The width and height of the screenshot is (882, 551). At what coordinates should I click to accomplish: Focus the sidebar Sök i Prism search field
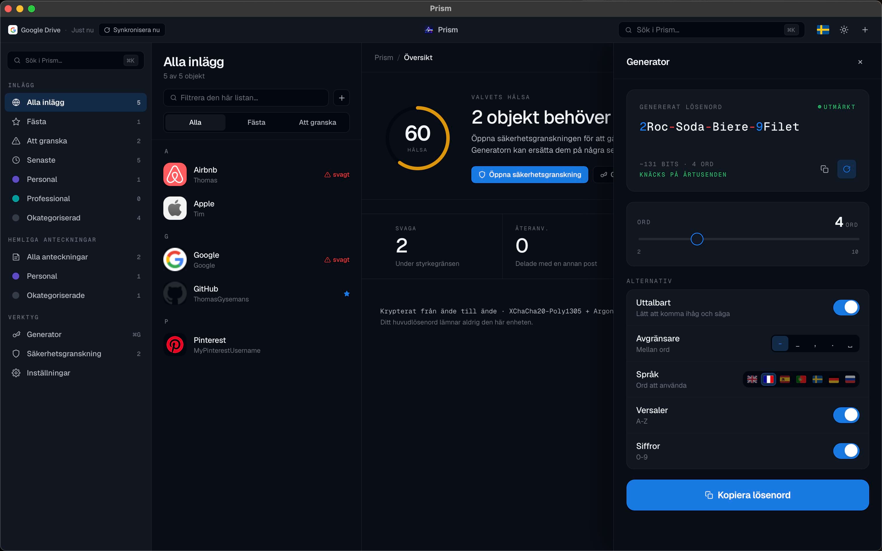click(x=76, y=61)
